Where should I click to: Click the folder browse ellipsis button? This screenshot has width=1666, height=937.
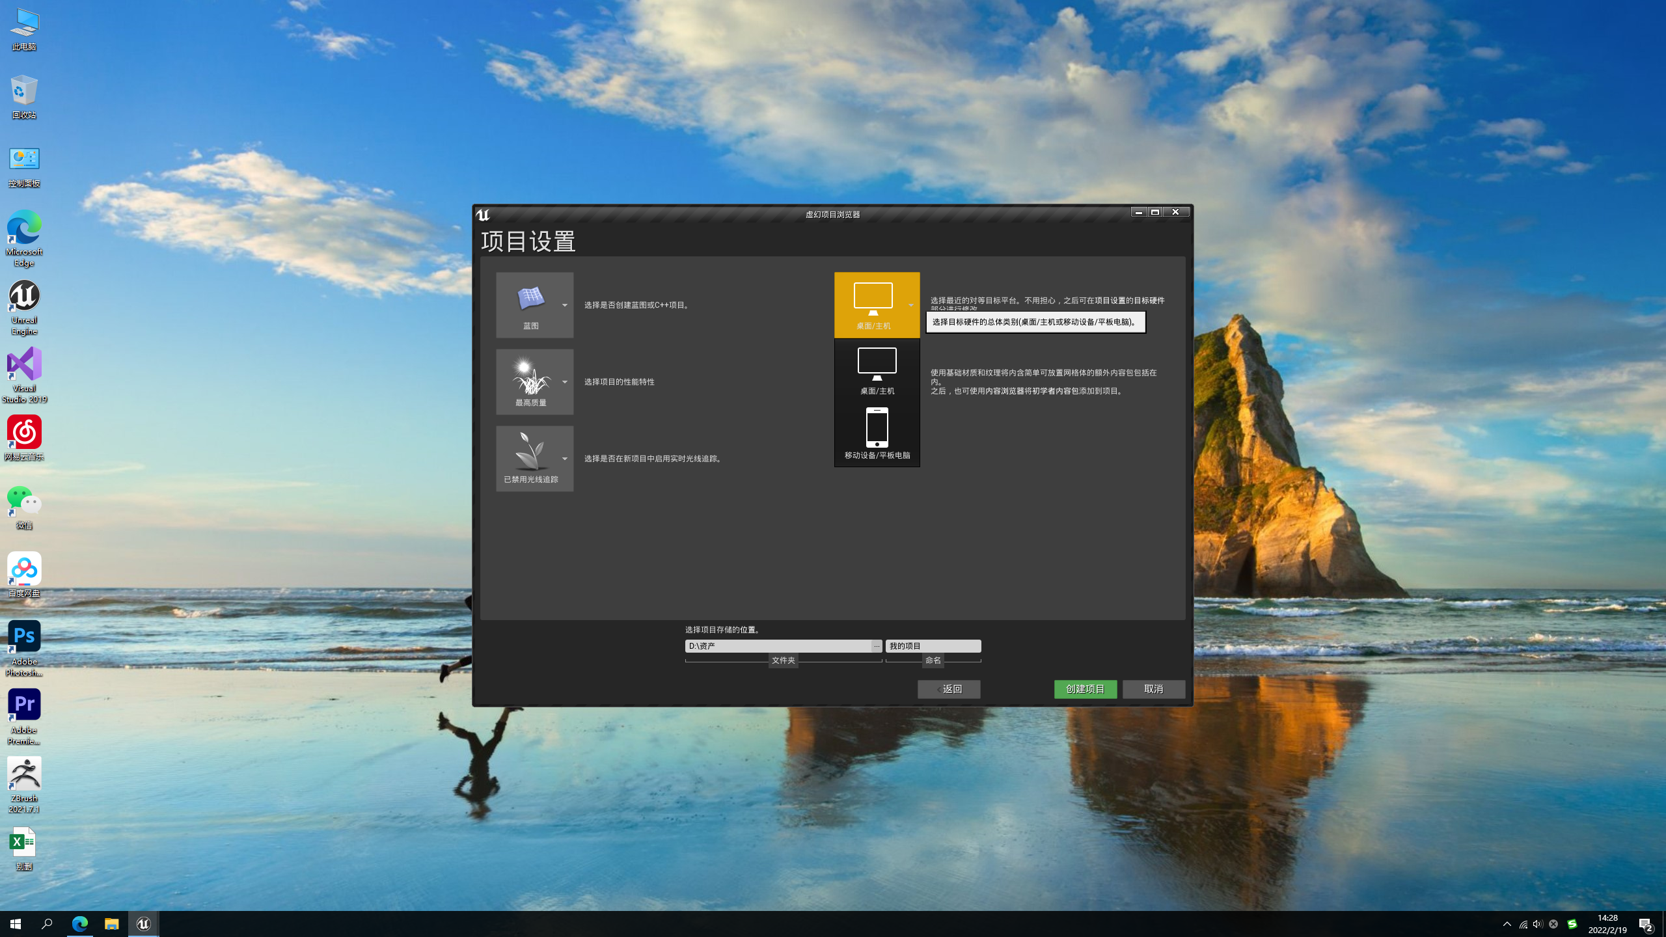pos(877,646)
